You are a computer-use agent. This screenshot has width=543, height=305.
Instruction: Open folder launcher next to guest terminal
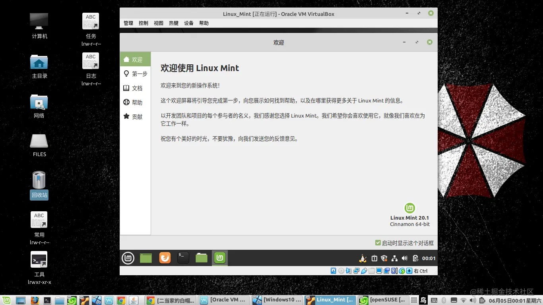click(202, 258)
